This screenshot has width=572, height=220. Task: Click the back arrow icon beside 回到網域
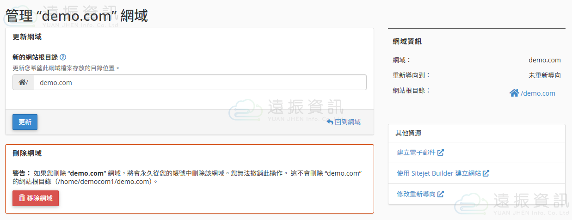330,122
